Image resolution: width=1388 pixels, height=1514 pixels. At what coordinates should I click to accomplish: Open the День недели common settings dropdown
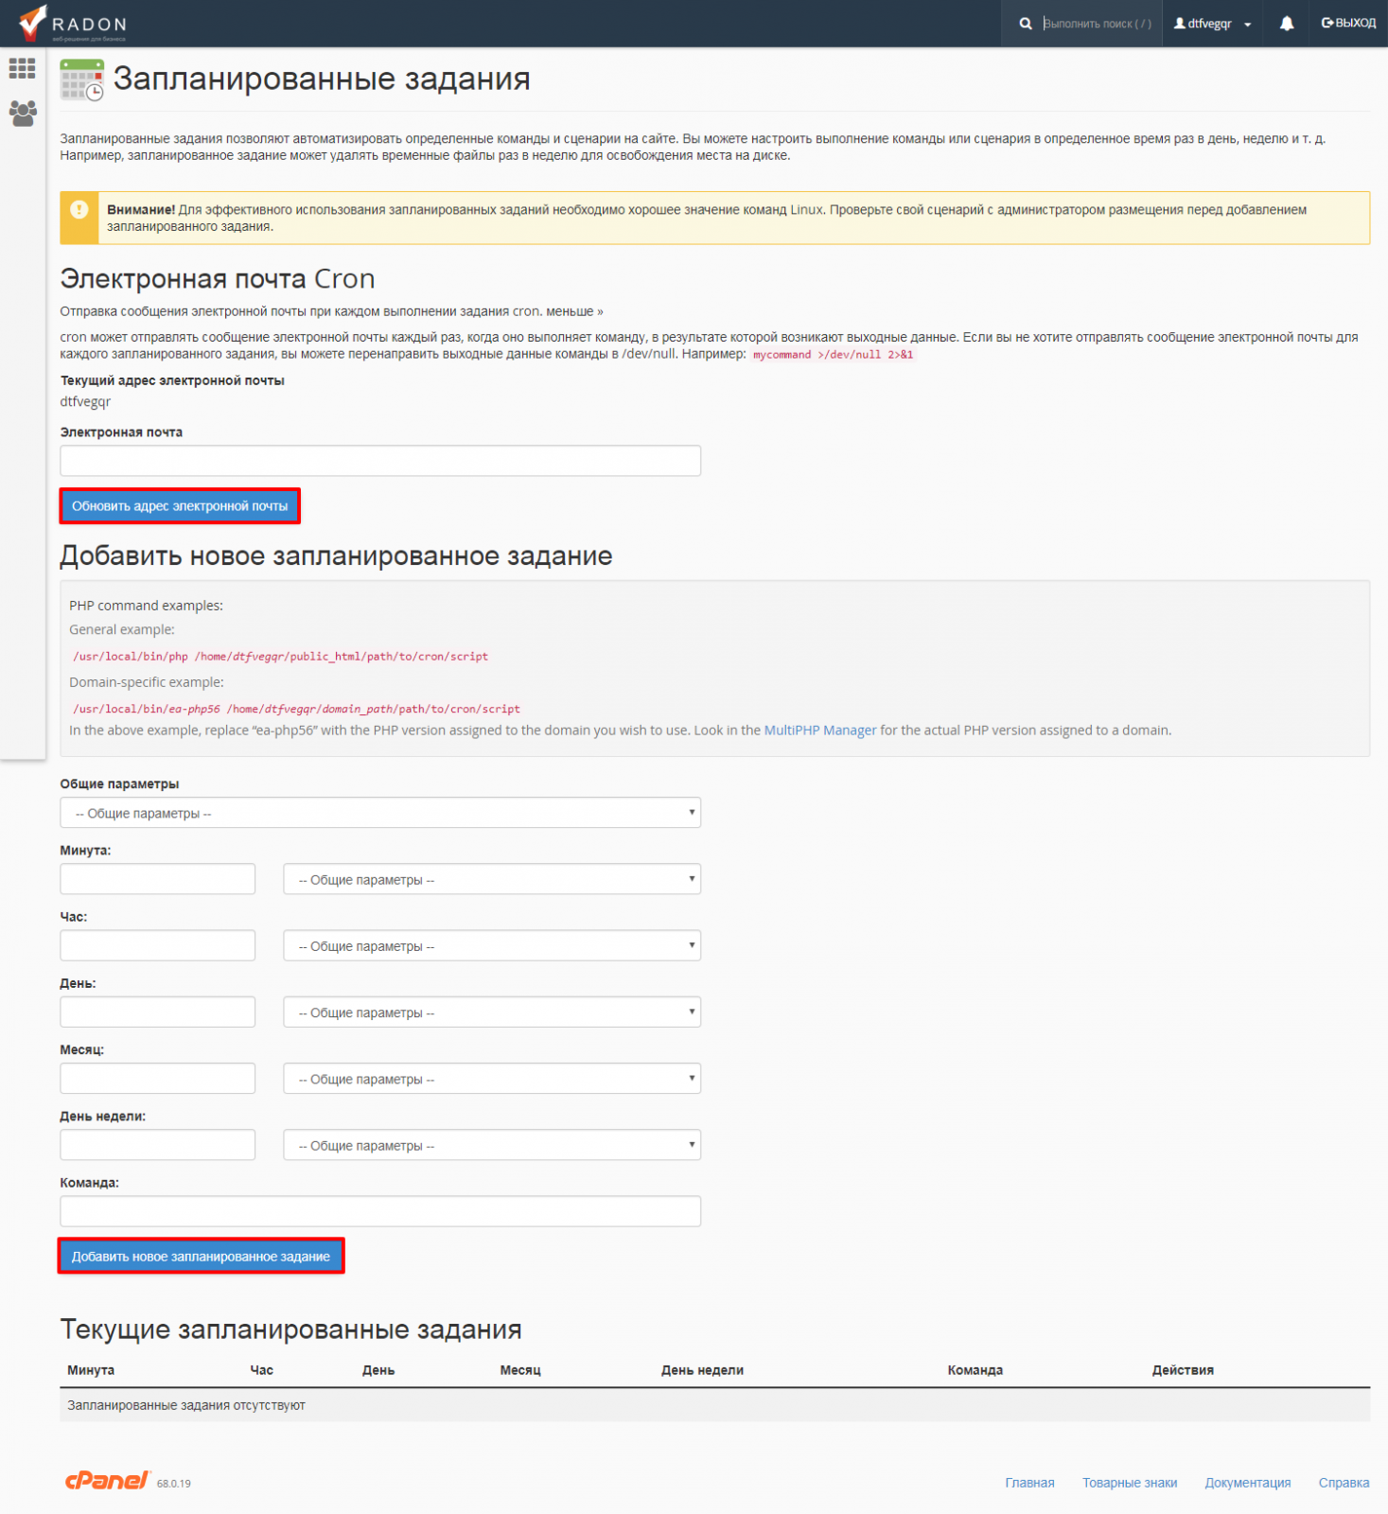pyautogui.click(x=492, y=1145)
